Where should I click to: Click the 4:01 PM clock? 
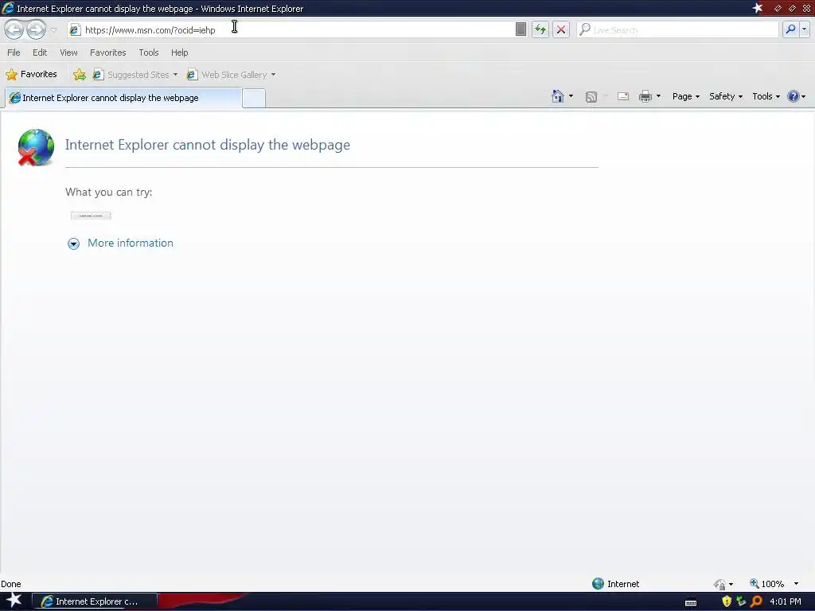(x=786, y=601)
